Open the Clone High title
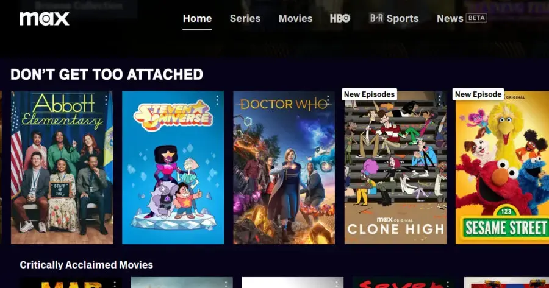This screenshot has height=288, width=549. [x=395, y=167]
